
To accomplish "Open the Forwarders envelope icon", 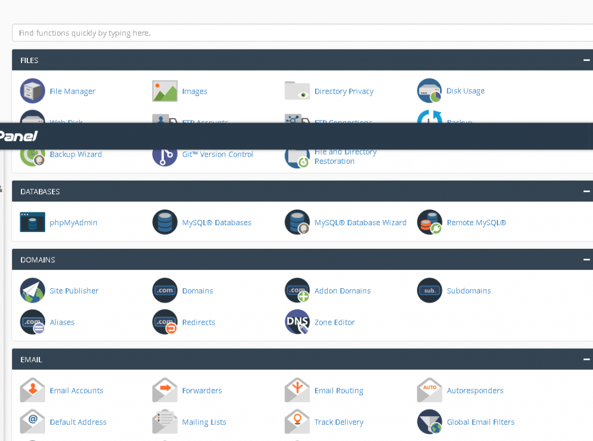I will [x=165, y=390].
